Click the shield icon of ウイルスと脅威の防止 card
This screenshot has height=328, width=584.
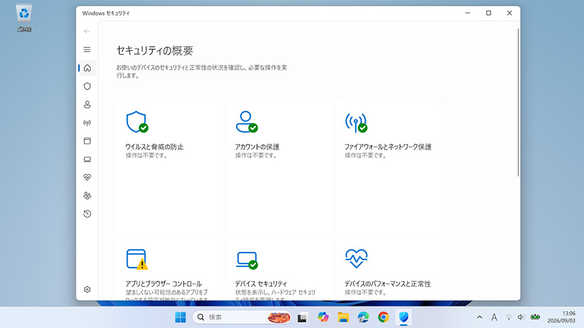137,122
